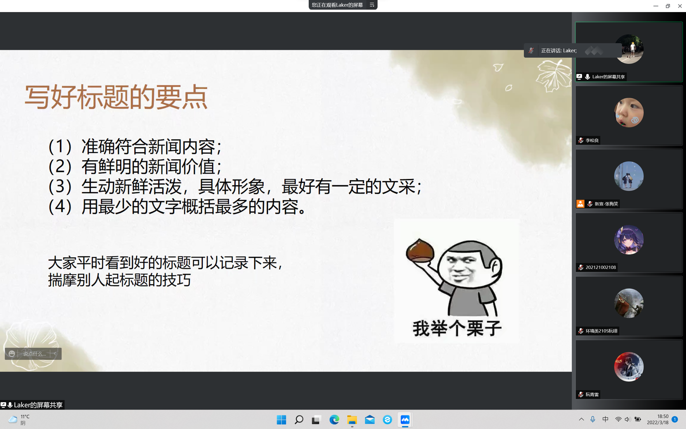Select participant 202121002108 avatar
This screenshot has width=686, height=429.
point(628,240)
